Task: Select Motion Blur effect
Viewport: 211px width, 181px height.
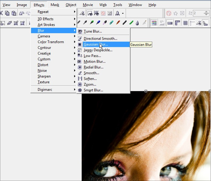Action: pos(94,62)
